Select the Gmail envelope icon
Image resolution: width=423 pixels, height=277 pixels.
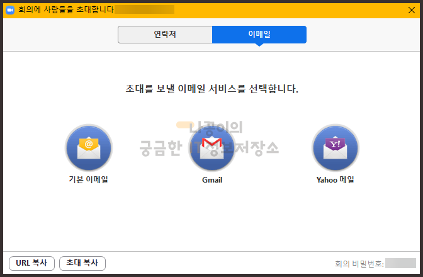[x=212, y=148]
